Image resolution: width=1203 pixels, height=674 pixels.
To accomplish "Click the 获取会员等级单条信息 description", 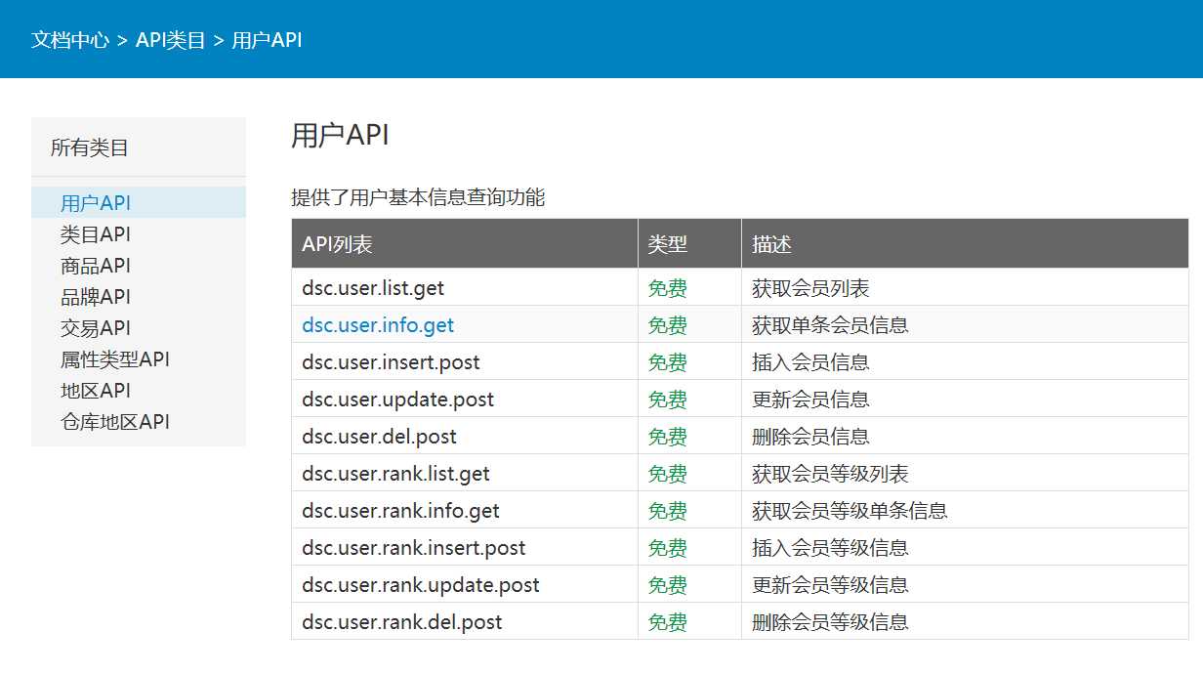I will pos(850,511).
